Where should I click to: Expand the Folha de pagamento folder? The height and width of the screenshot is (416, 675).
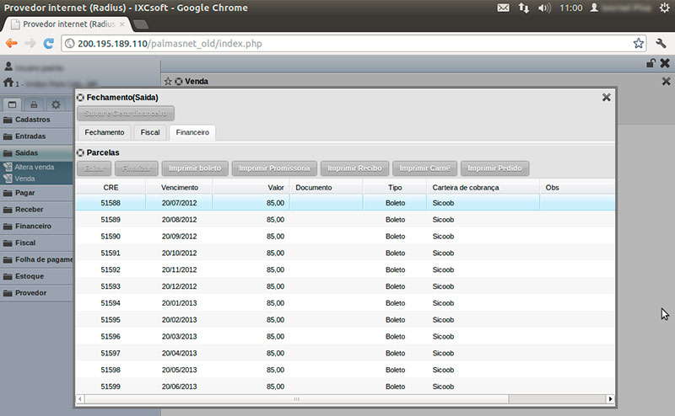[36, 259]
